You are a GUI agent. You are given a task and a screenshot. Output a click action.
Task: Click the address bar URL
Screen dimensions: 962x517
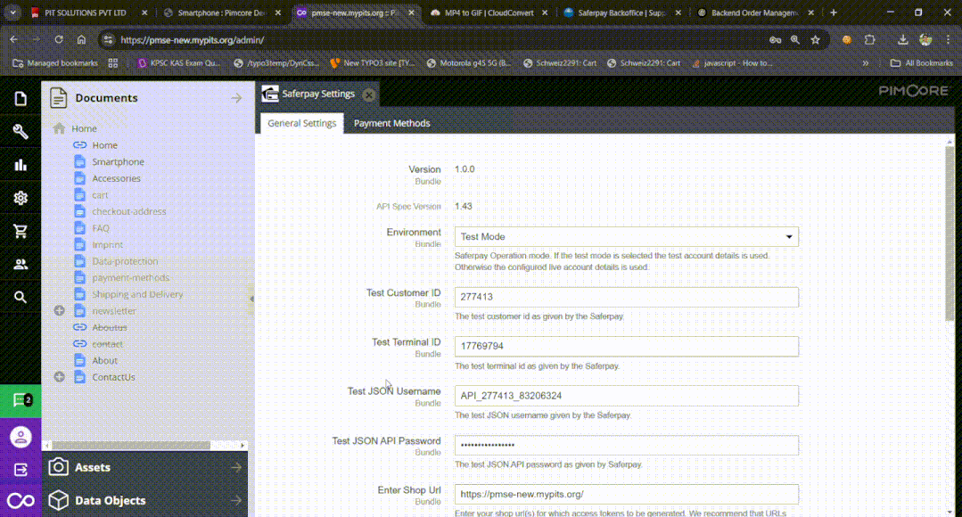tap(192, 40)
